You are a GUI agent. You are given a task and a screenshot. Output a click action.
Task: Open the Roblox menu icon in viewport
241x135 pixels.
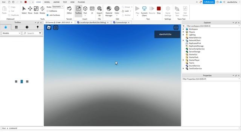coord(49,27)
